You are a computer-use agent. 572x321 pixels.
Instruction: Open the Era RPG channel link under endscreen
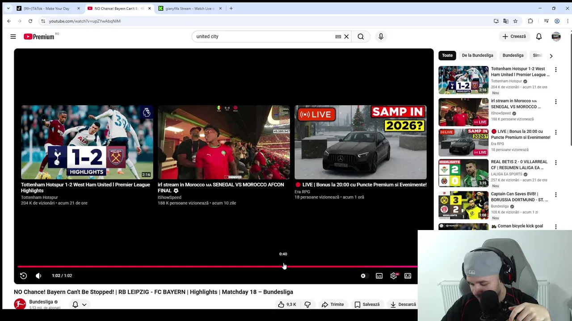[302, 192]
